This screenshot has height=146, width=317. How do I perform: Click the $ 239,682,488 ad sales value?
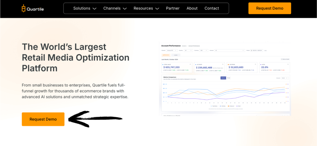point(204,68)
